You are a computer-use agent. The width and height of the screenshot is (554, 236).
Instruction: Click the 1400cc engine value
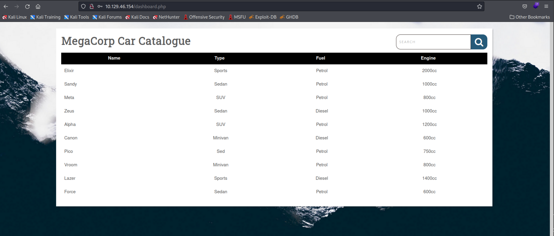point(429,178)
